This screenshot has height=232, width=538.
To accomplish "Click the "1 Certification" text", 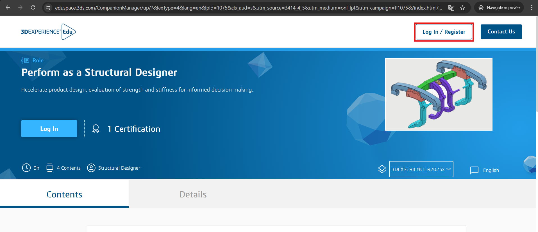I will 134,129.
